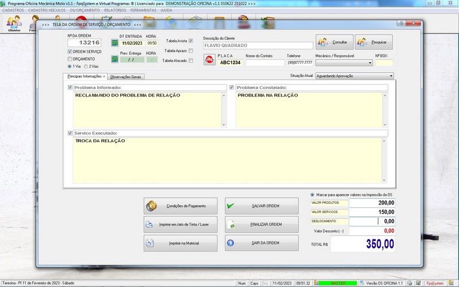Screen dimensions: 459x287
Task: Click the VALOR SERVICOS amount field
Action: 372,212
